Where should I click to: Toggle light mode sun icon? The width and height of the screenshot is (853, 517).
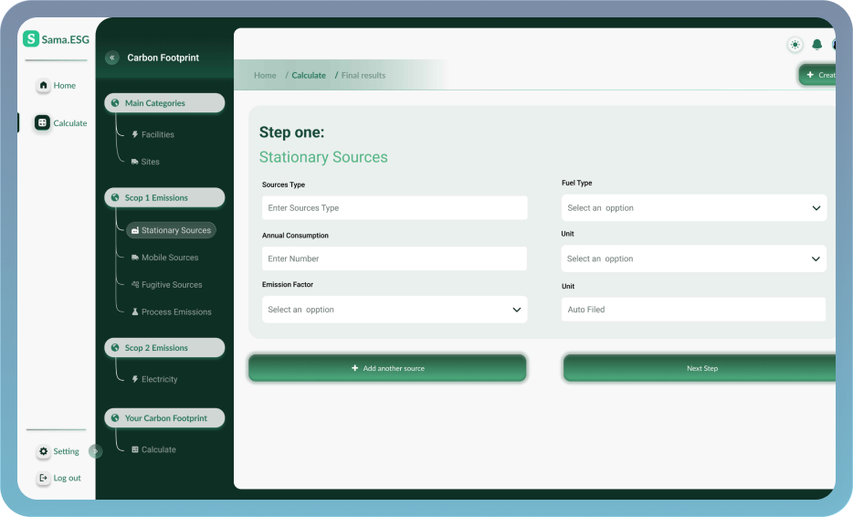tap(795, 45)
